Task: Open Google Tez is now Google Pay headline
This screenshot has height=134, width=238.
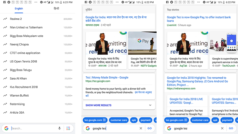Action: pos(199,19)
